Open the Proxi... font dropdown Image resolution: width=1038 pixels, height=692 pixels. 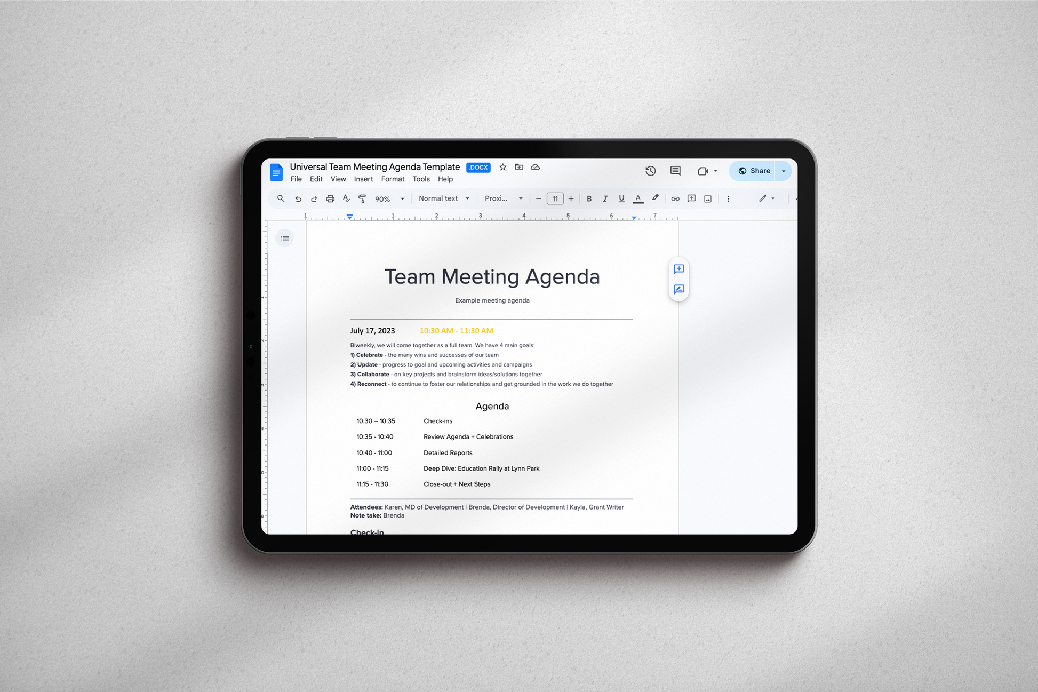(x=504, y=198)
